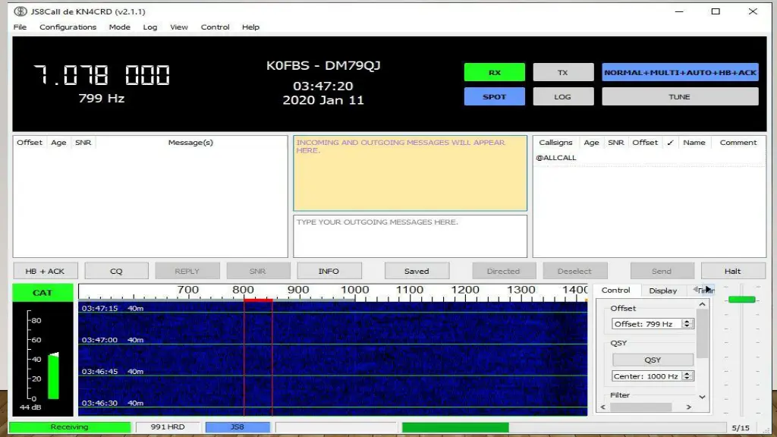Viewport: 777px width, 437px height.
Task: Toggle the blue SPOT button
Action: (x=495, y=96)
